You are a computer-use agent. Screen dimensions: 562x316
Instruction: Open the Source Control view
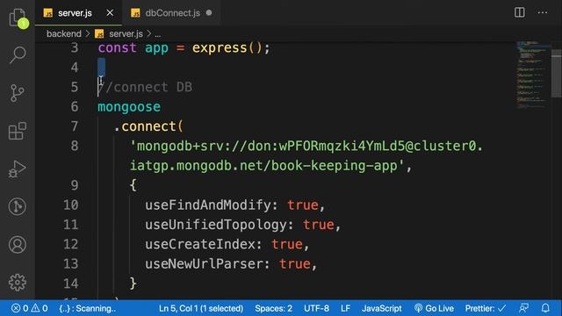(18, 93)
